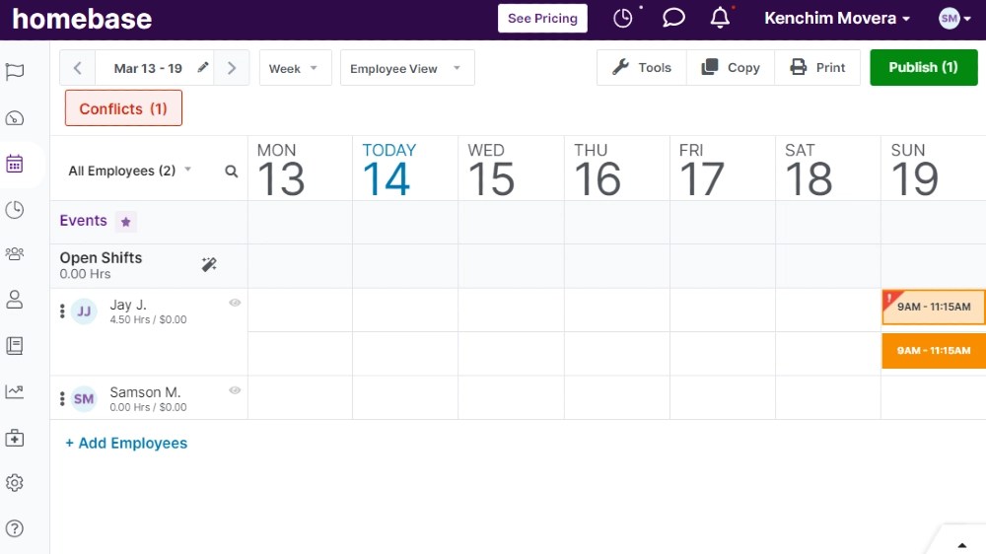Open the settings gear icon in sidebar
This screenshot has height=554, width=986.
tap(15, 483)
